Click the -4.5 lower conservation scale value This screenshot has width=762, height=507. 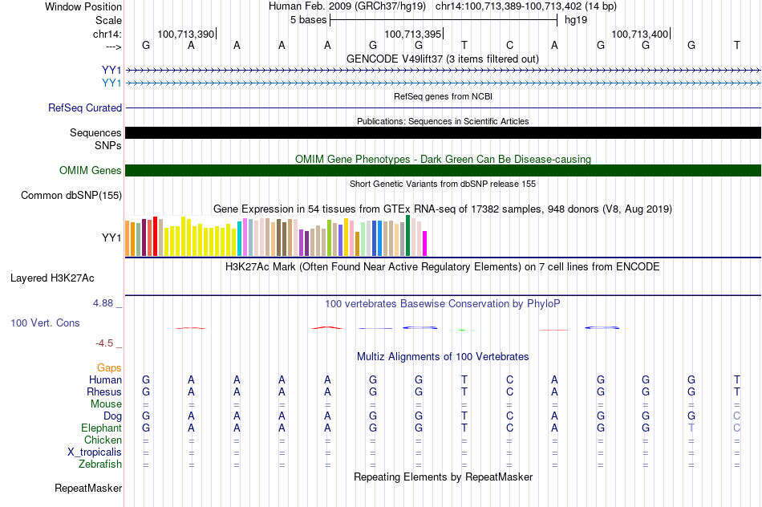coord(104,343)
